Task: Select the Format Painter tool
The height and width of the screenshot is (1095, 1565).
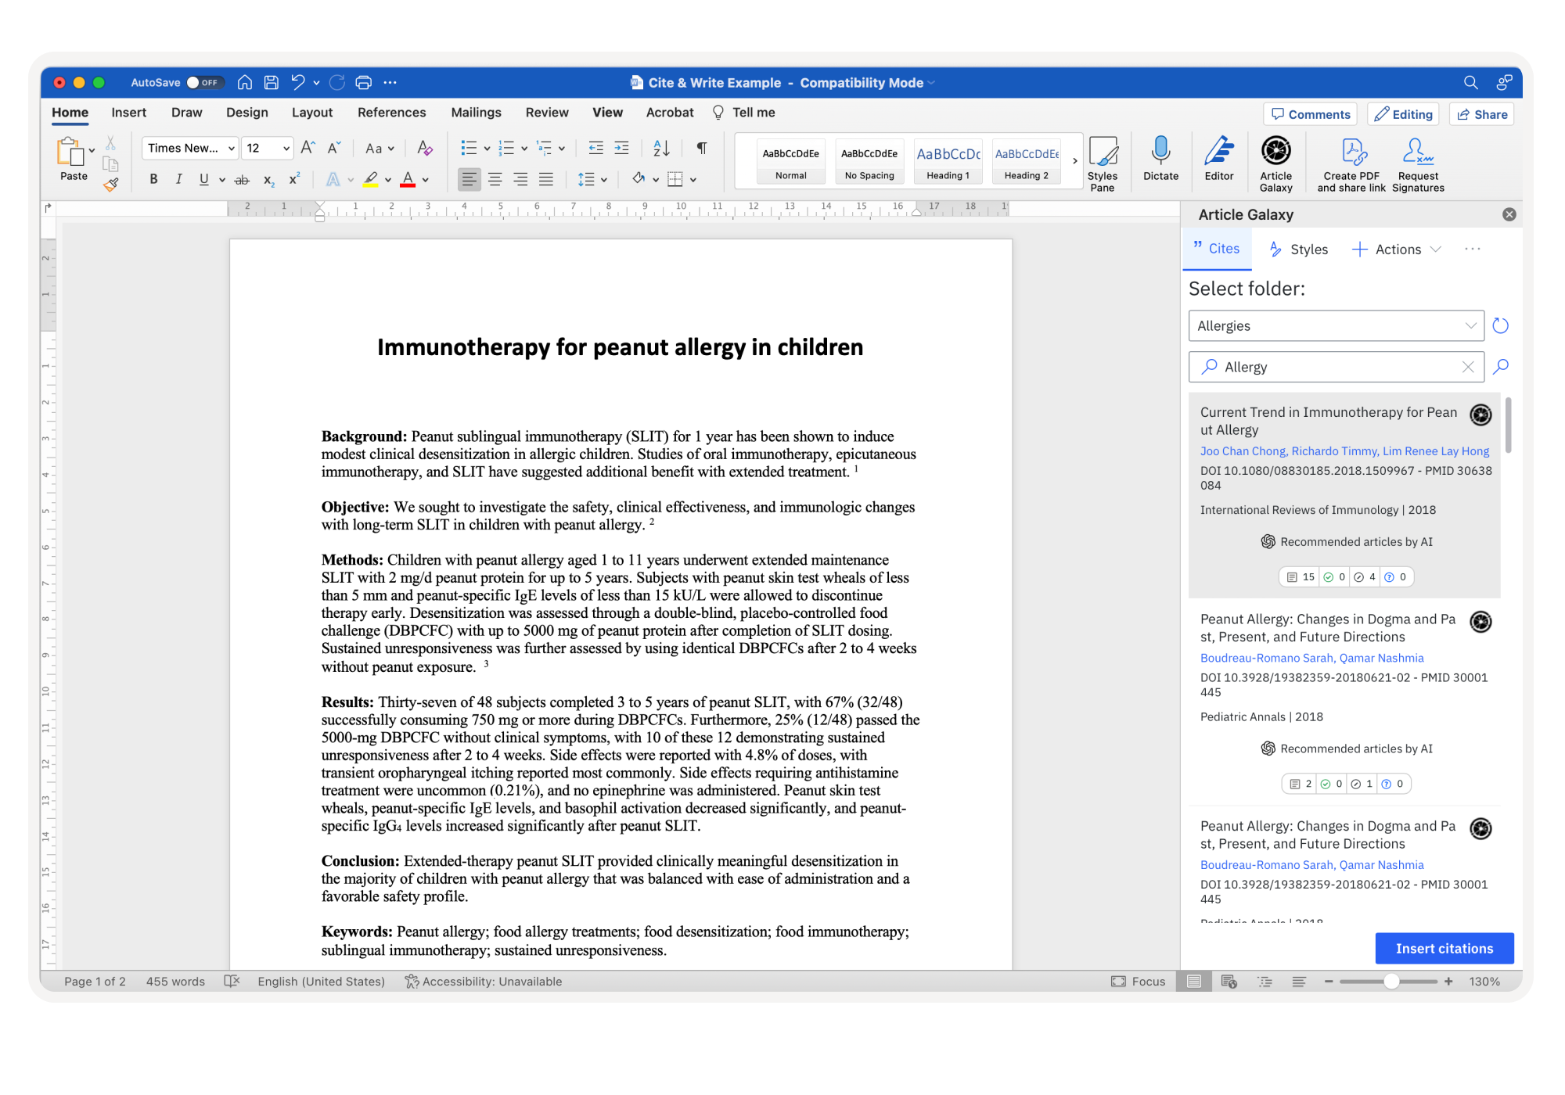Action: click(110, 185)
